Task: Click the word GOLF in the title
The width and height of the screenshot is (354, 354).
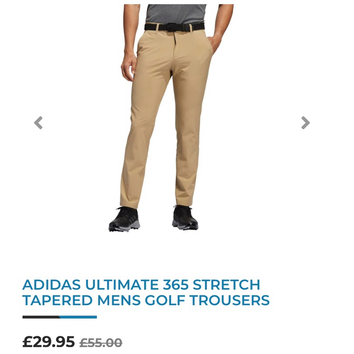Action: [165, 300]
